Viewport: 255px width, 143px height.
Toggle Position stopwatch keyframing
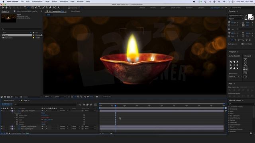17,118
